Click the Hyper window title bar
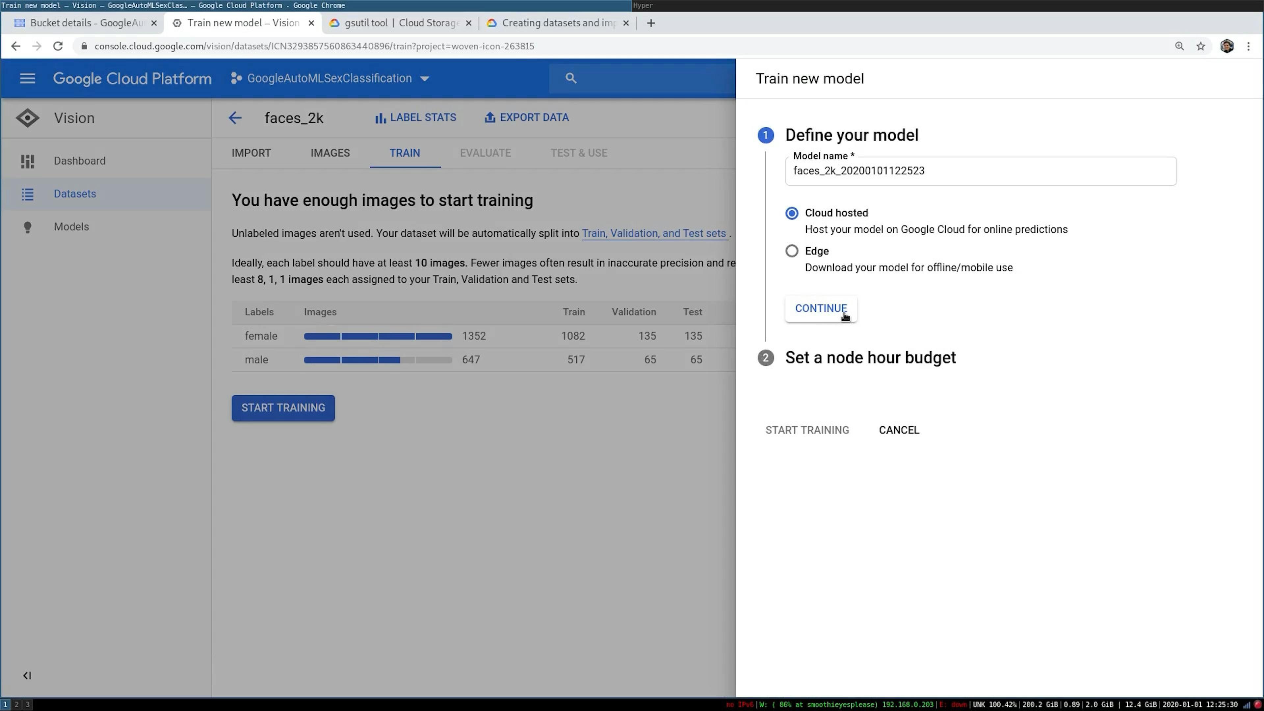 947,5
